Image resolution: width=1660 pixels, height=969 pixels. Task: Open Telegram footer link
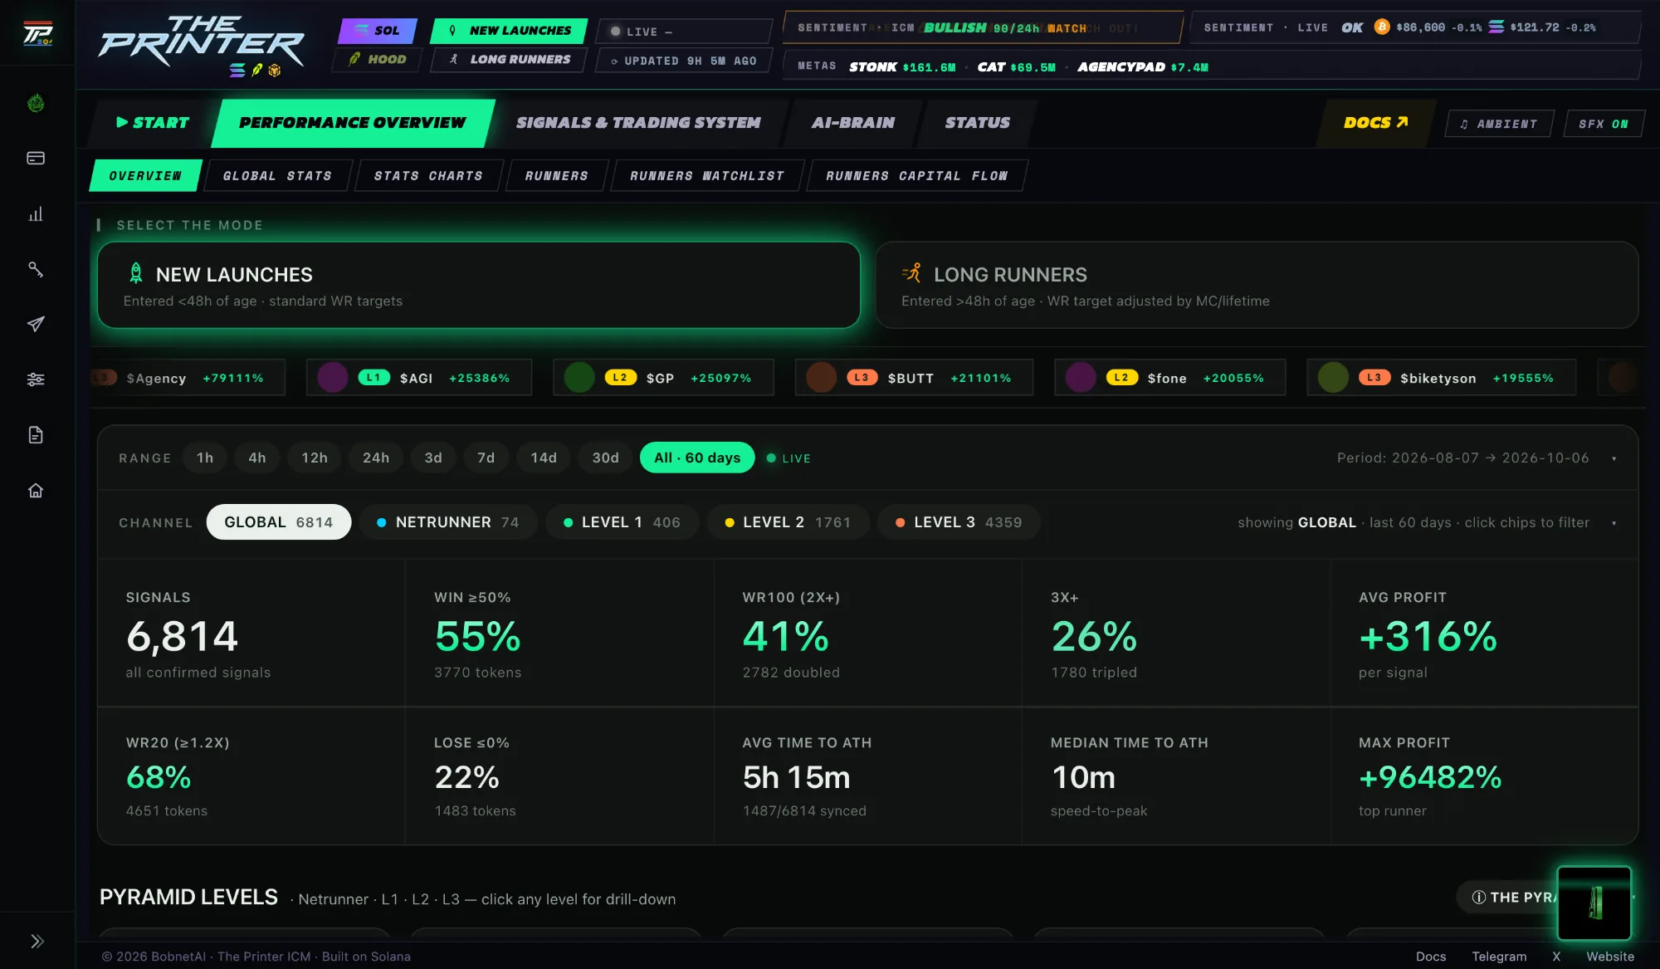(x=1499, y=957)
